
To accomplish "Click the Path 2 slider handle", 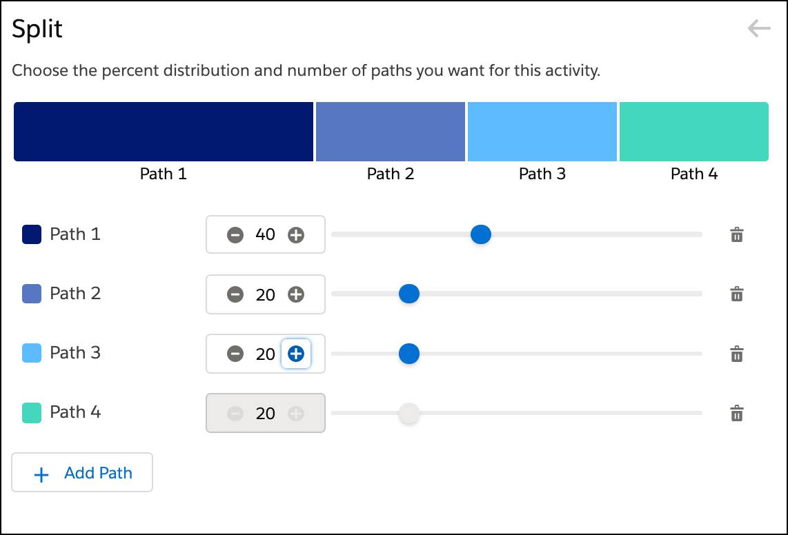I will pos(409,294).
